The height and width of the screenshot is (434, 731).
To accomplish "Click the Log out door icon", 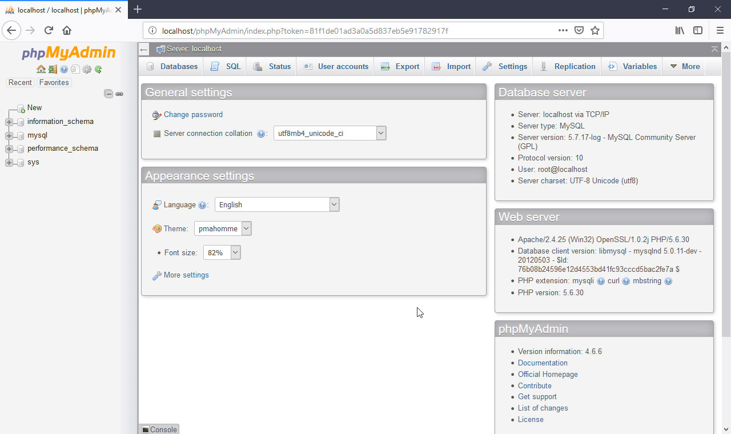I will tap(53, 69).
